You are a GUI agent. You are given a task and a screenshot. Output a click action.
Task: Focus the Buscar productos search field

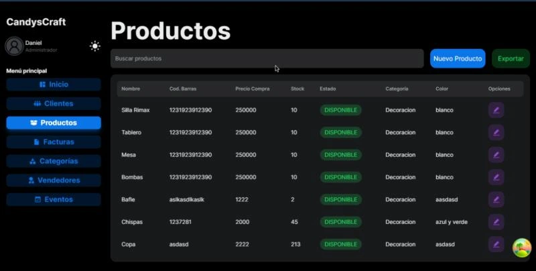click(267, 58)
